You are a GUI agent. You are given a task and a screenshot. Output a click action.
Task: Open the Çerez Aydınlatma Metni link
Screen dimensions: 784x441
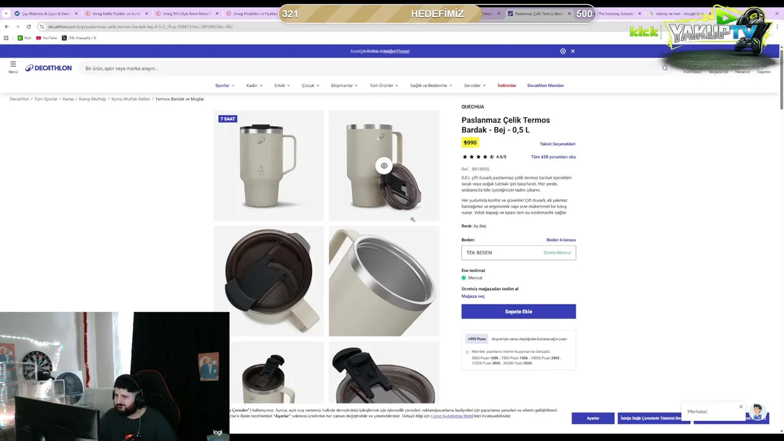point(452,416)
